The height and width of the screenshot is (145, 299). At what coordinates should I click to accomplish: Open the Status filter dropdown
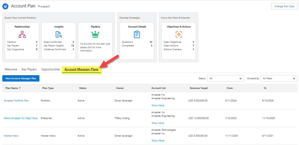coord(225,78)
